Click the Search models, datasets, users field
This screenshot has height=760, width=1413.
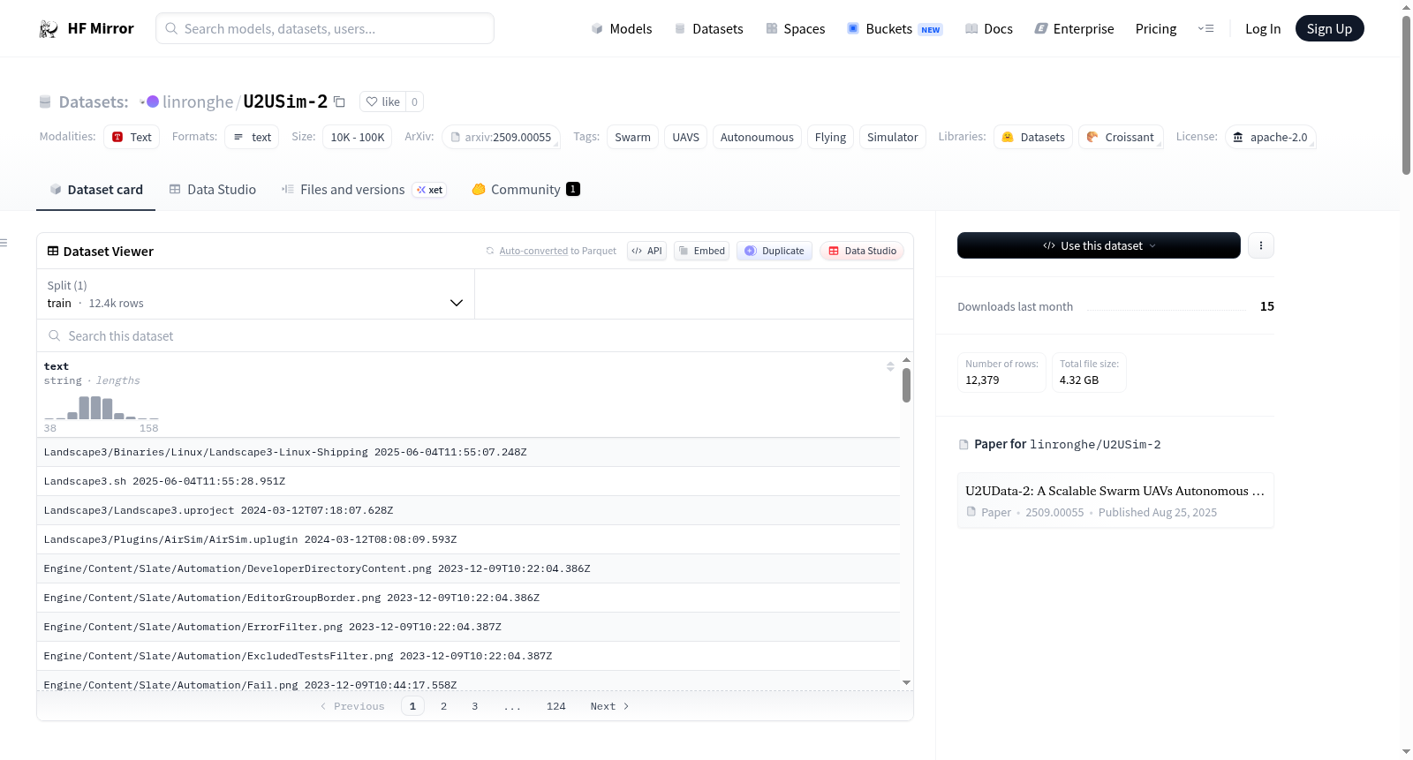[325, 28]
